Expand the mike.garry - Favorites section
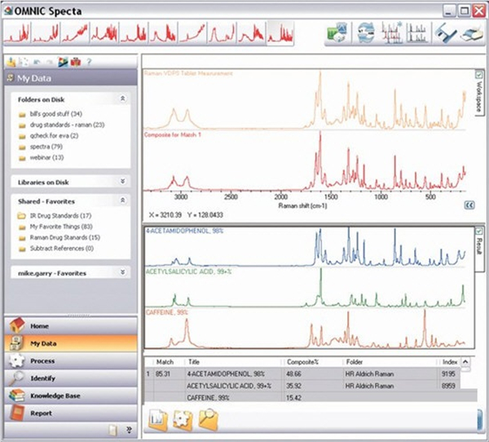 tap(122, 272)
